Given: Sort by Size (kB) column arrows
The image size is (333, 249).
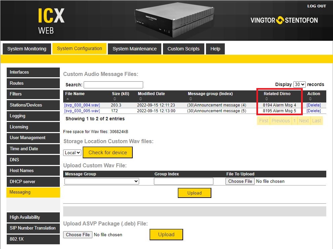Looking at the screenshot, I should 115,99.
